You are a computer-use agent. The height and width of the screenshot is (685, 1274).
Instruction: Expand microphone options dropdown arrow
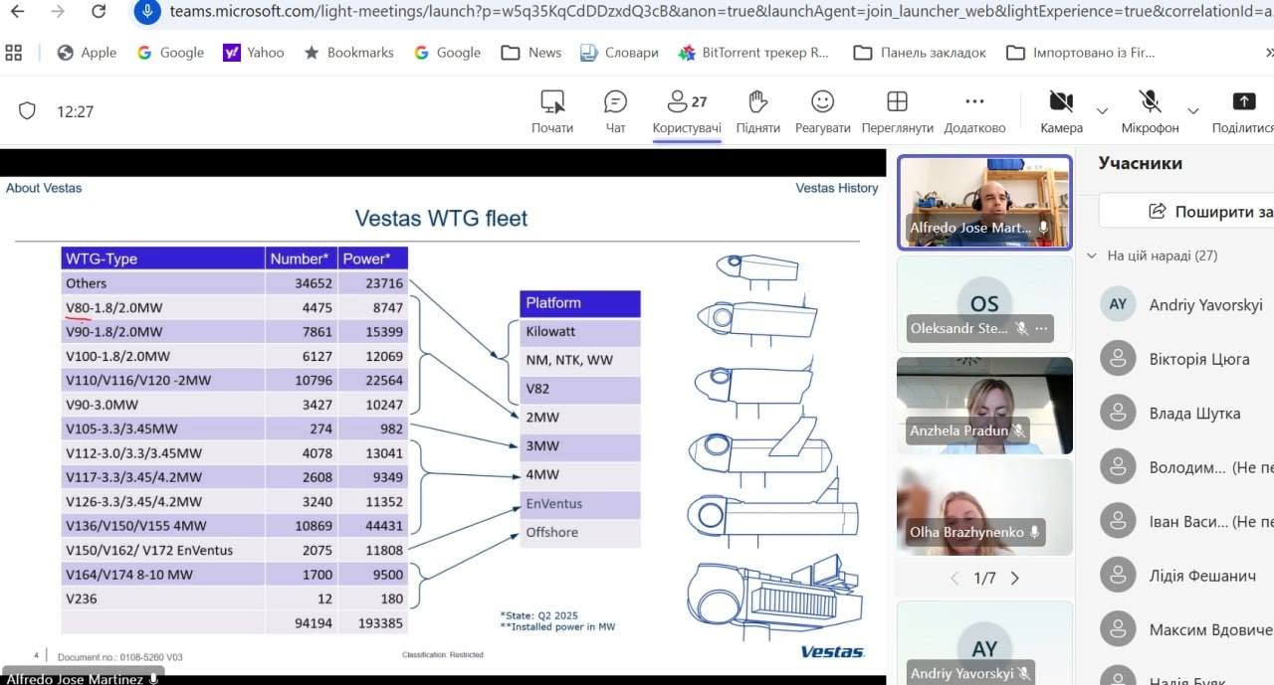point(1193,111)
